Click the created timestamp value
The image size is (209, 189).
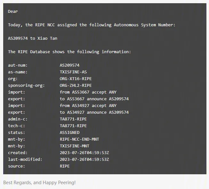point(84,153)
